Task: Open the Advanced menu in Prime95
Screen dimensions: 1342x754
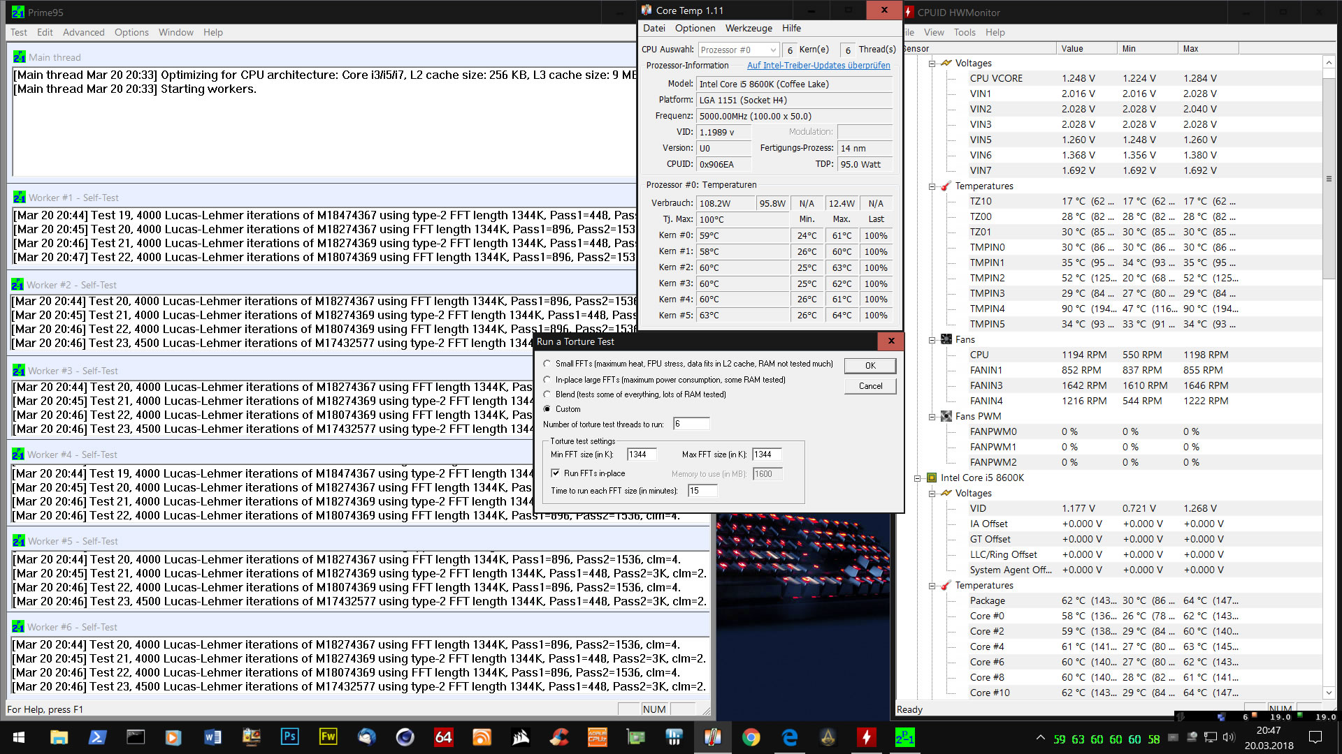Action: [x=83, y=32]
